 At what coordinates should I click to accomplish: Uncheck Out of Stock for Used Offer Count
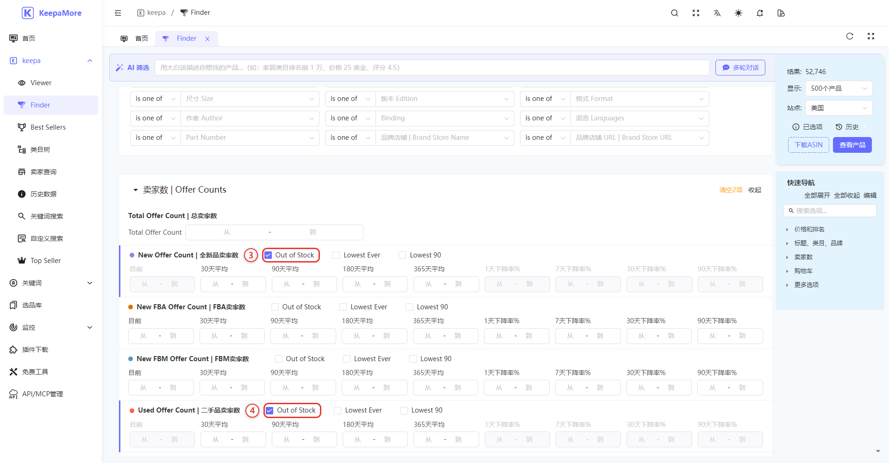269,410
